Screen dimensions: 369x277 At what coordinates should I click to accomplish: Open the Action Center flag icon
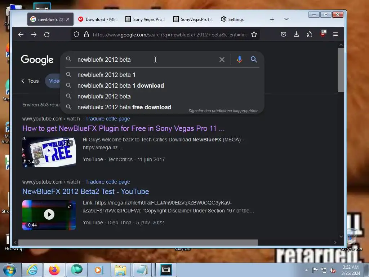click(315, 270)
